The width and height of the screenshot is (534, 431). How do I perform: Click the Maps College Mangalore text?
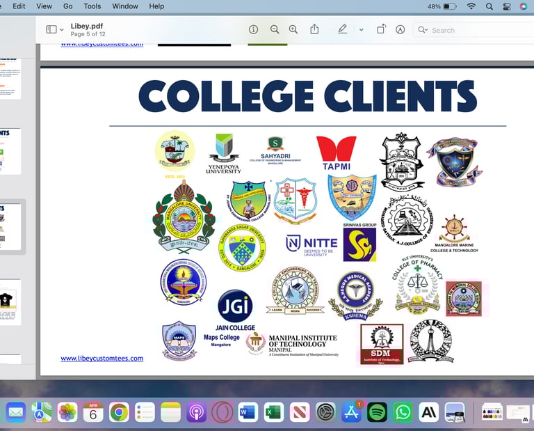click(221, 340)
